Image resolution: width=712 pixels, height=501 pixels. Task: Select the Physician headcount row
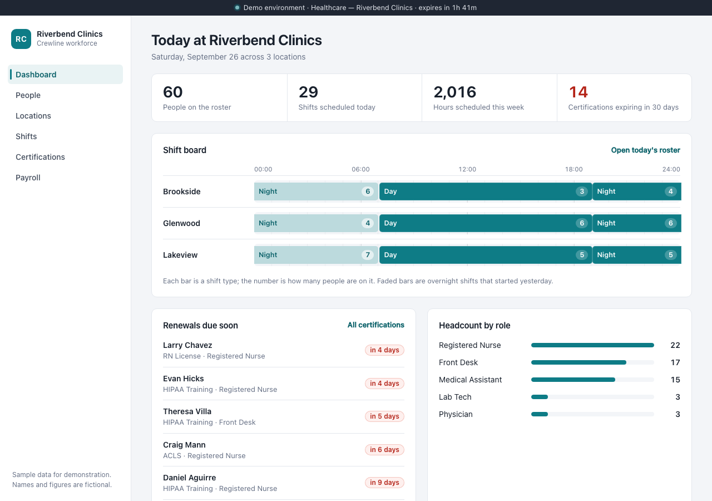pyautogui.click(x=560, y=414)
